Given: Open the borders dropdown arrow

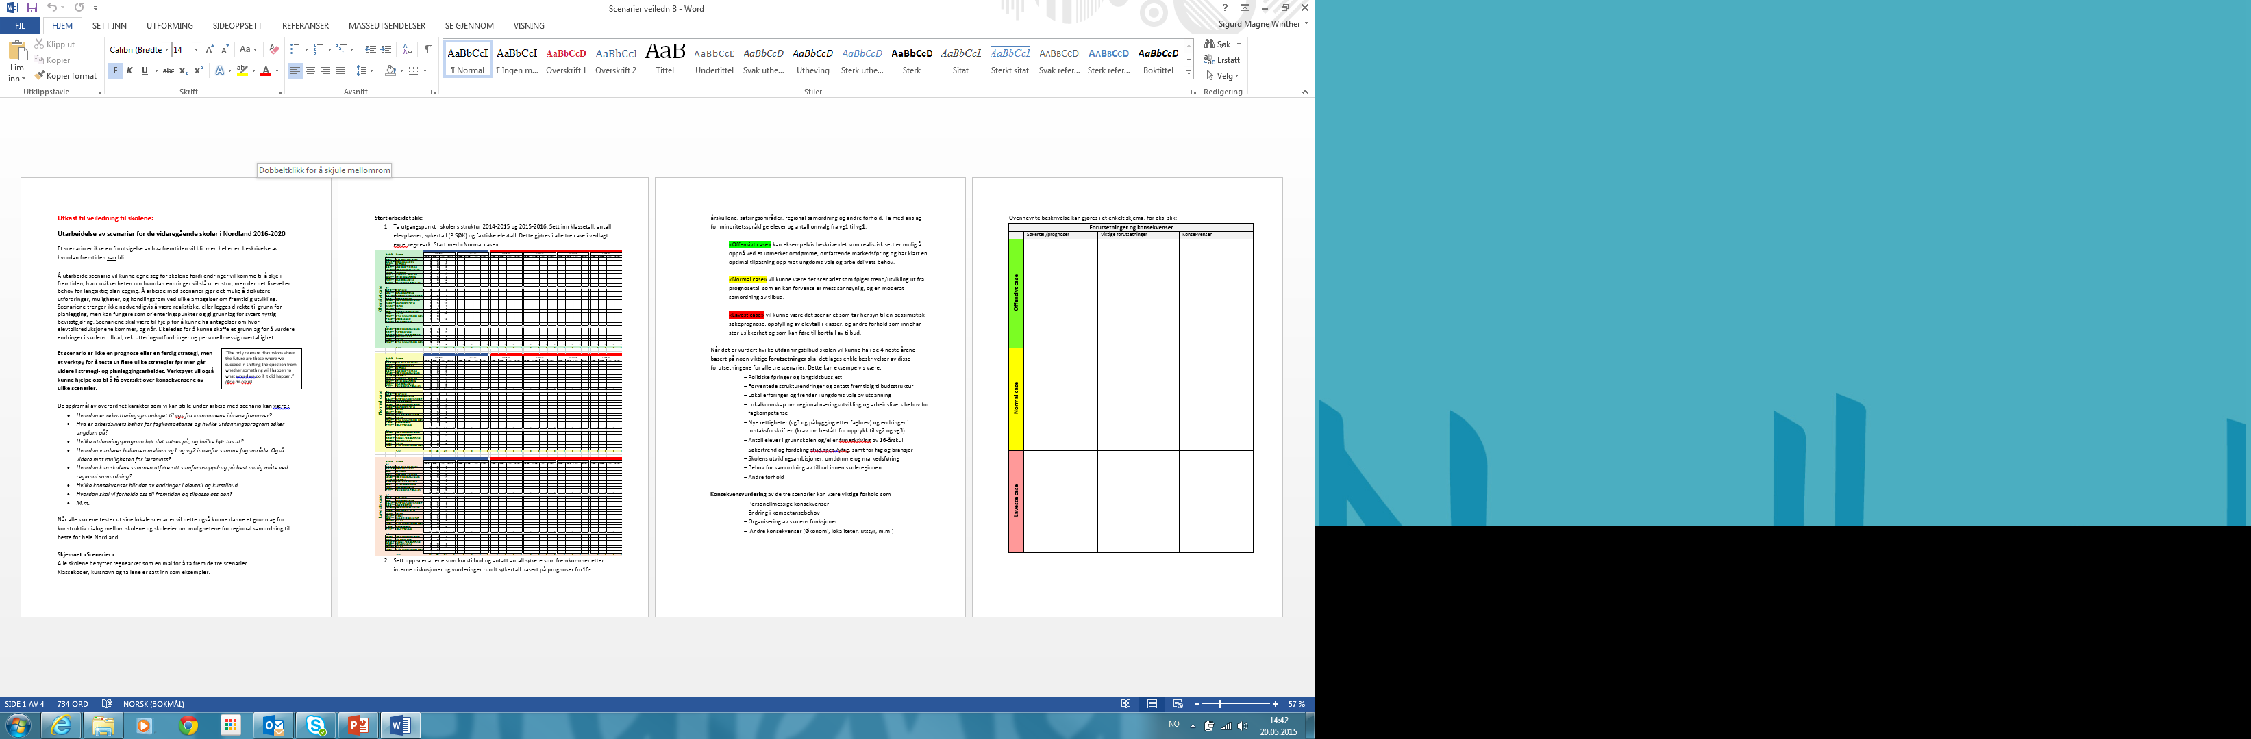Looking at the screenshot, I should tap(425, 70).
